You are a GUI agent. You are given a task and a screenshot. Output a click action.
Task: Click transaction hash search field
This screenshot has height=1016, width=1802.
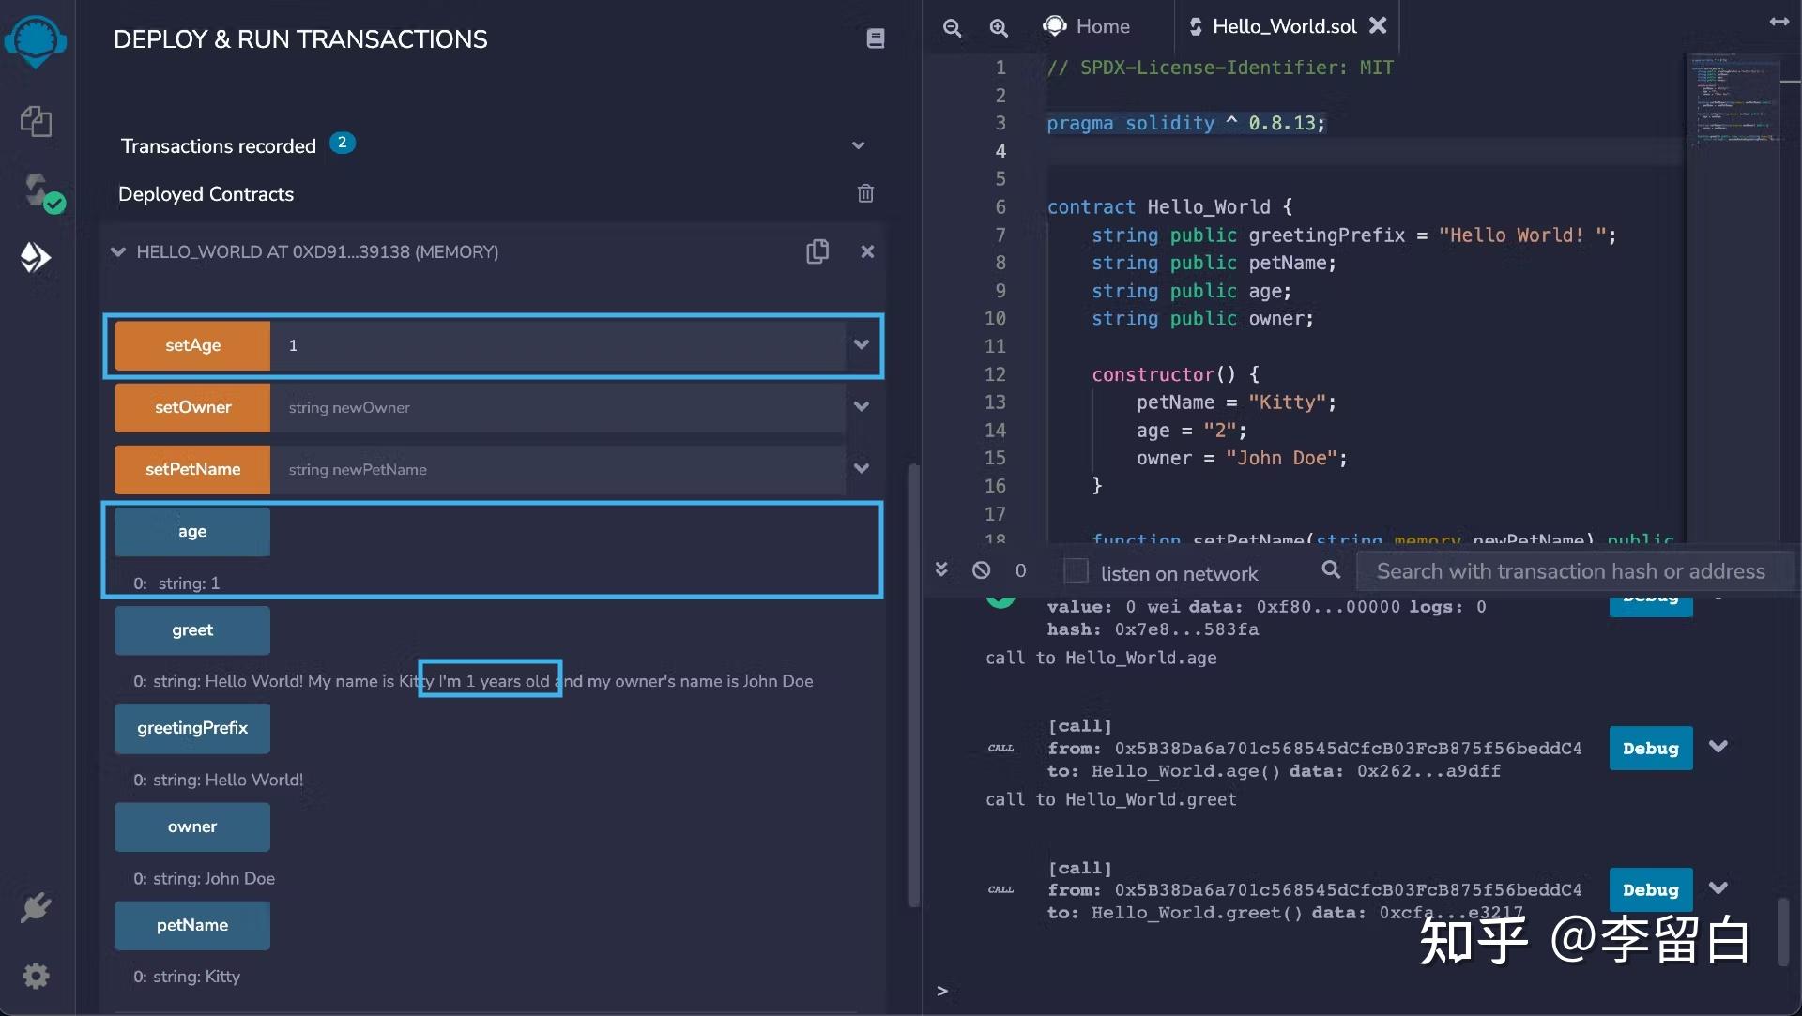(x=1569, y=571)
